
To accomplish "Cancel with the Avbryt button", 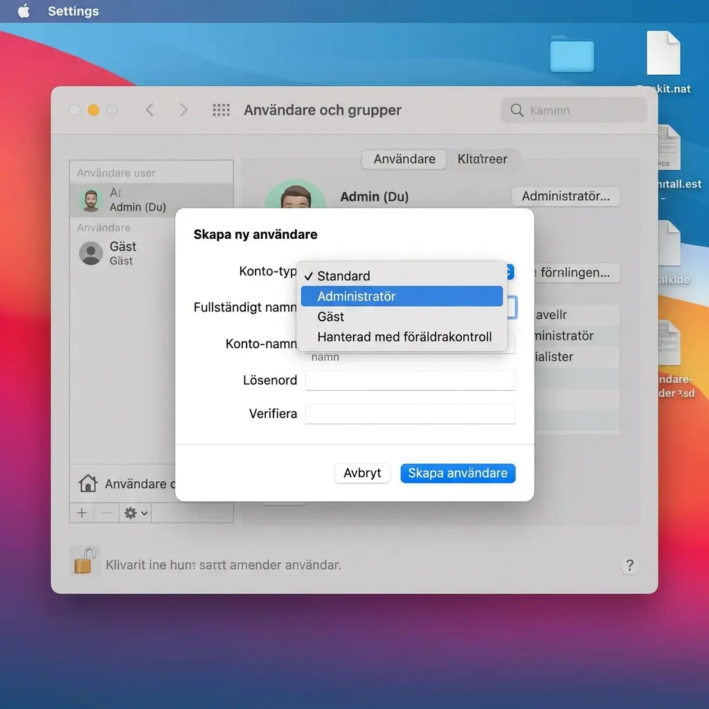I will pyautogui.click(x=362, y=473).
